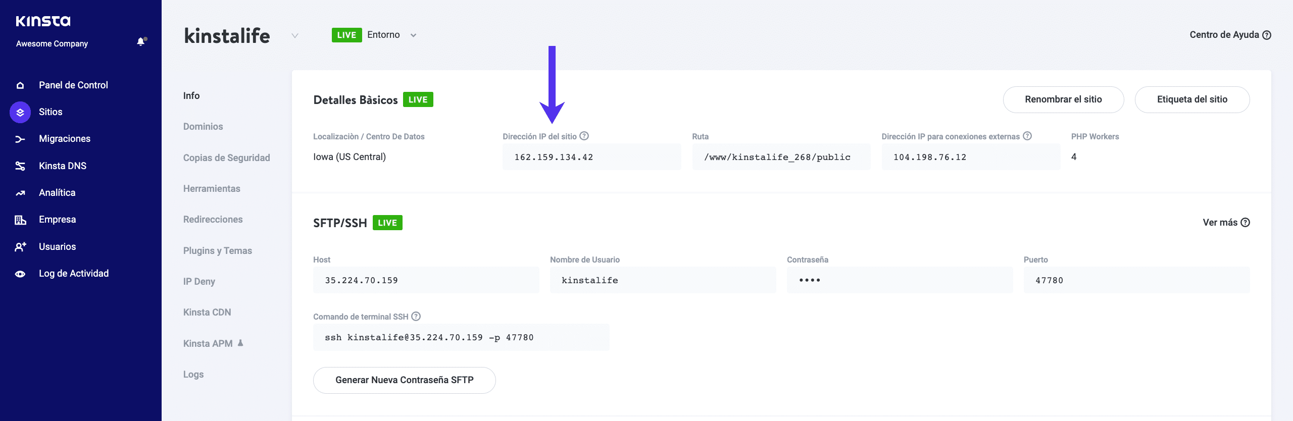Click the Ruta path field

pos(781,157)
